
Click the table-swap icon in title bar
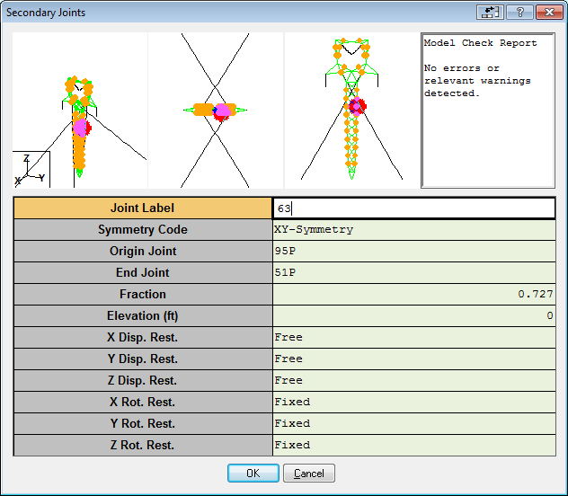pos(490,13)
